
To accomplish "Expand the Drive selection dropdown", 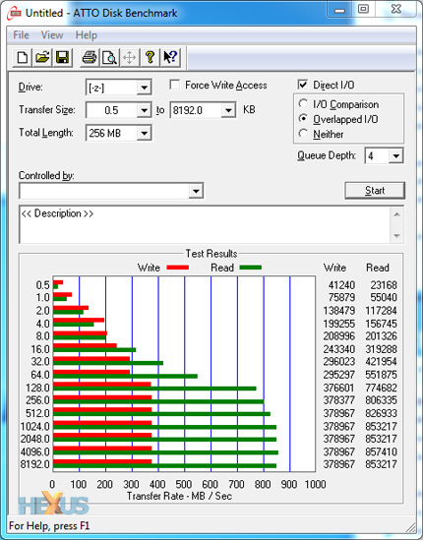I will [144, 88].
